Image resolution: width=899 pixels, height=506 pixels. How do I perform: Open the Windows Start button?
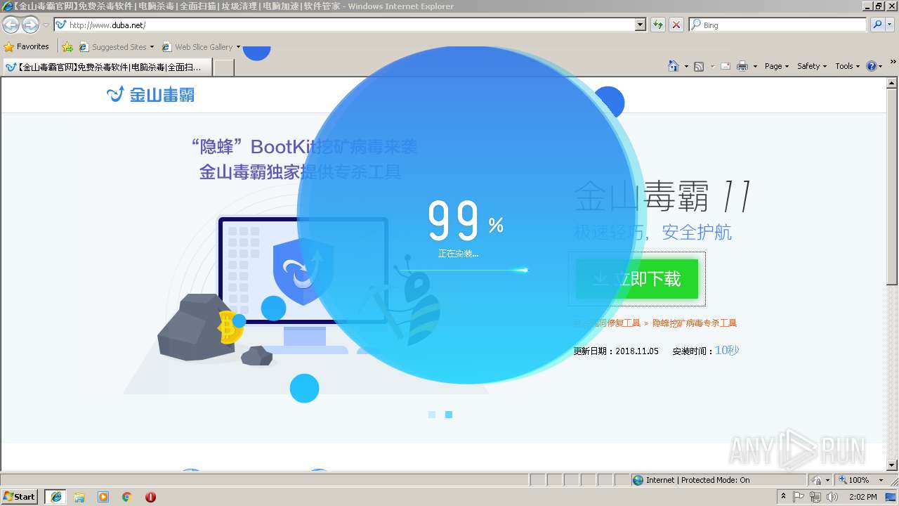tap(20, 497)
